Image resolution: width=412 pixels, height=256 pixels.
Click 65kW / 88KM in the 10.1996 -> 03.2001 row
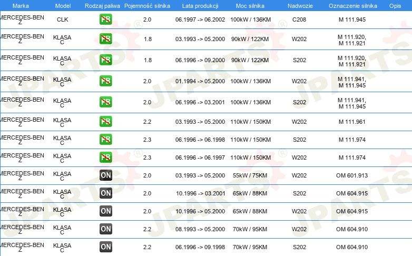click(x=250, y=193)
